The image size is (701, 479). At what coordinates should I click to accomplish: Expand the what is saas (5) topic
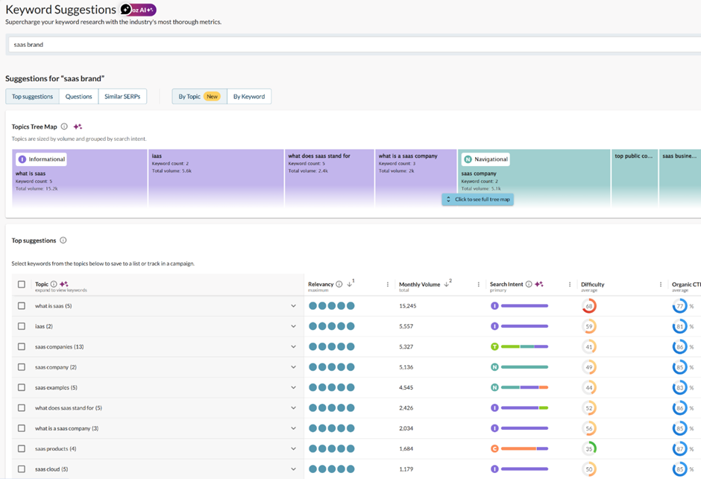[293, 305]
